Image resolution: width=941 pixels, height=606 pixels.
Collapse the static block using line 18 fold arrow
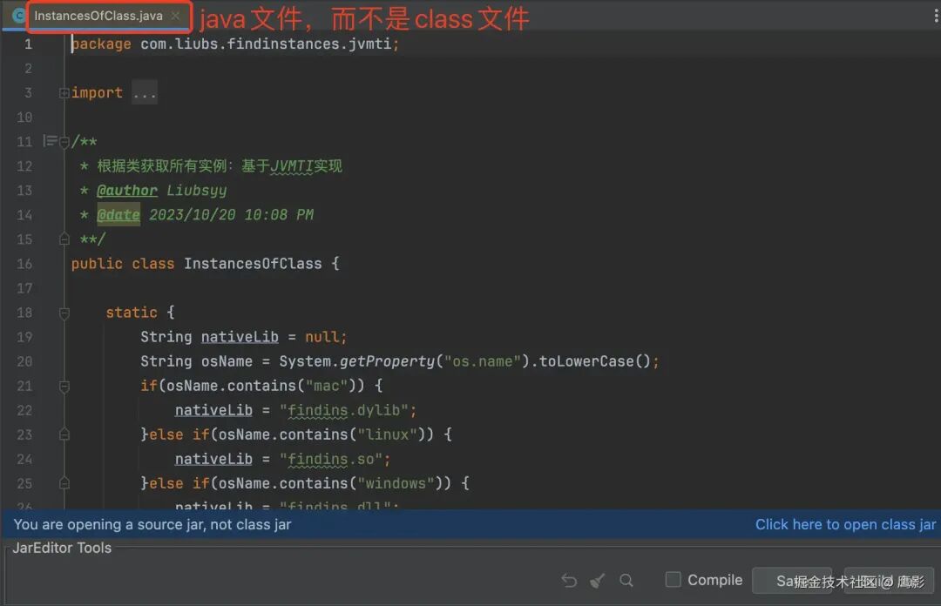point(64,312)
